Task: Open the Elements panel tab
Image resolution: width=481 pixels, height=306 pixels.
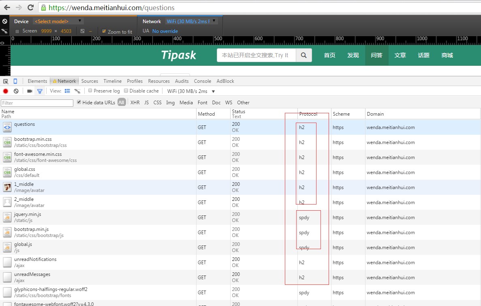Action: click(x=37, y=81)
